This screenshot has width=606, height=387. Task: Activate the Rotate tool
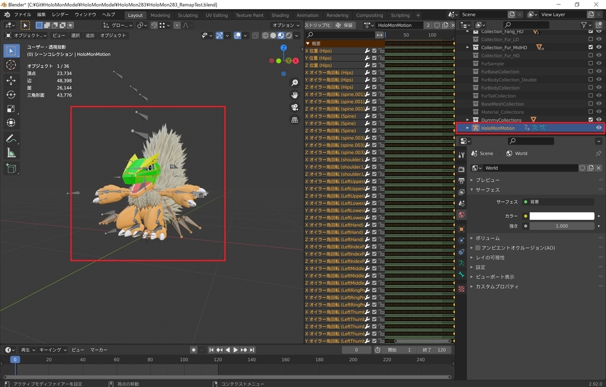[x=11, y=94]
